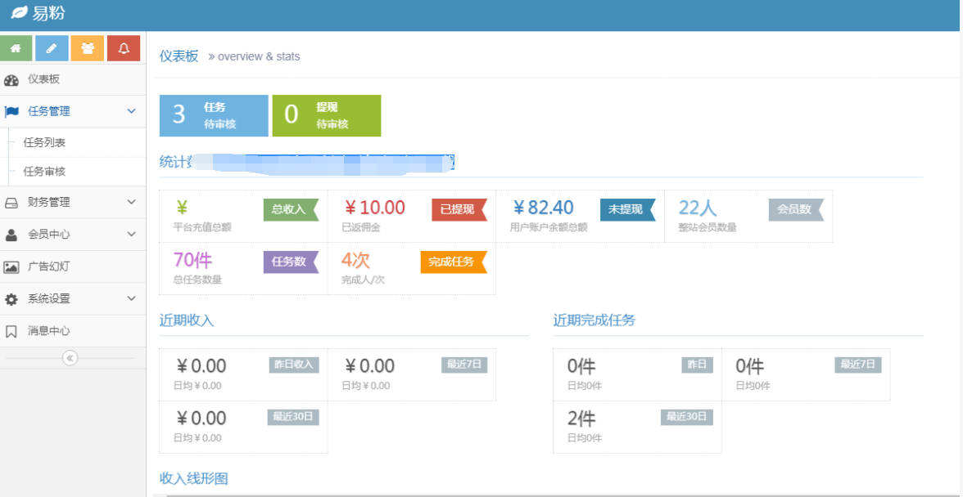
Task: Open 系统设置 sidebar menu label
Action: click(x=48, y=298)
